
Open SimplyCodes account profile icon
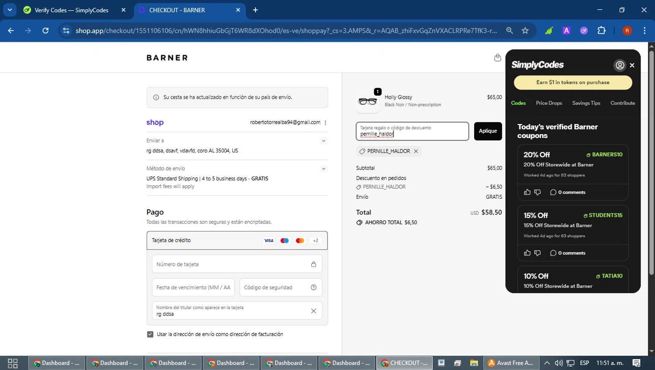(620, 65)
